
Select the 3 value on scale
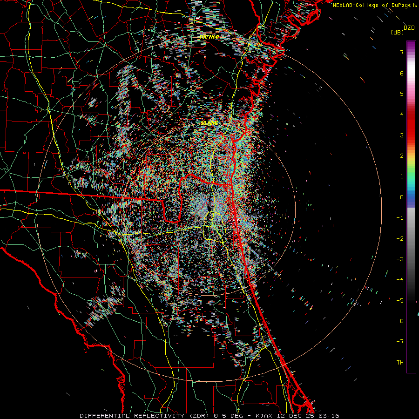[x=402, y=135]
